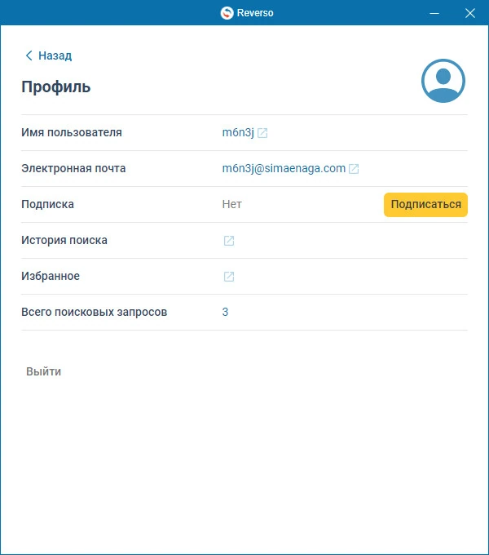
Task: Click the yellow Подписаться button
Action: click(425, 205)
